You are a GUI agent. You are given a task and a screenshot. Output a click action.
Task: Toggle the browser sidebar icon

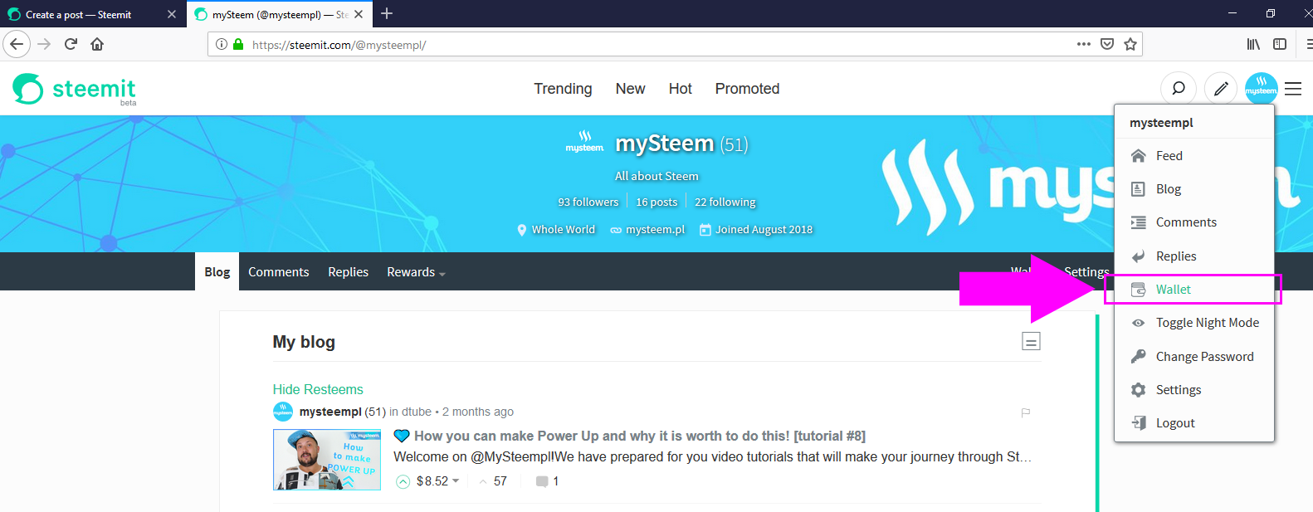pos(1280,44)
